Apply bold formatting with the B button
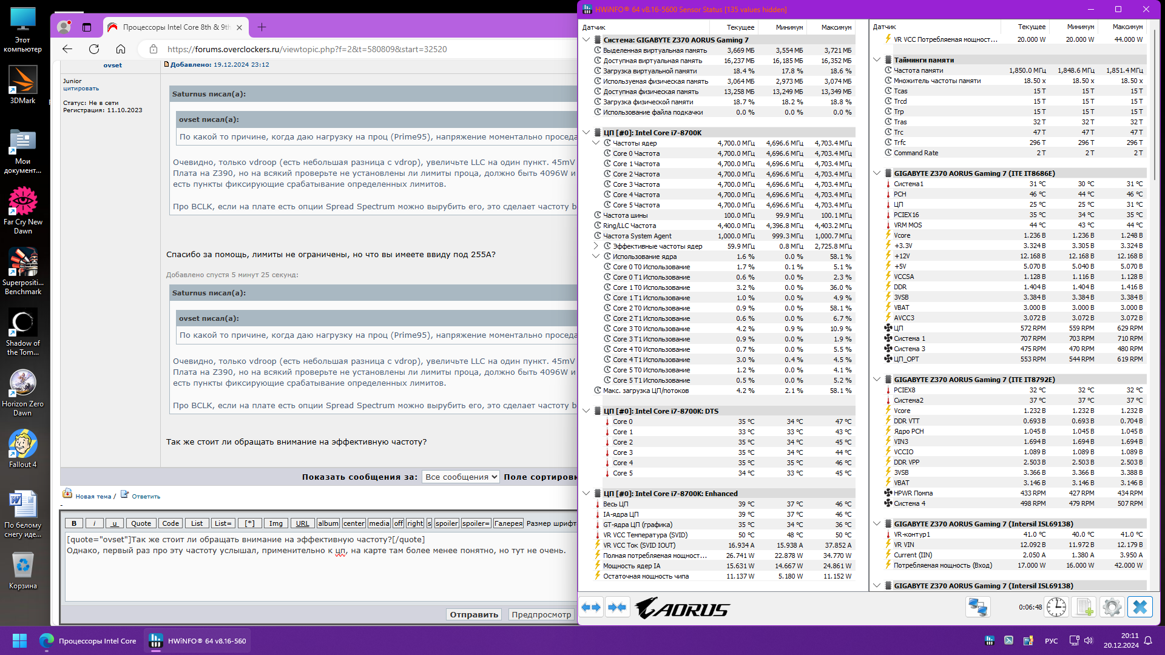The height and width of the screenshot is (655, 1165). [74, 523]
